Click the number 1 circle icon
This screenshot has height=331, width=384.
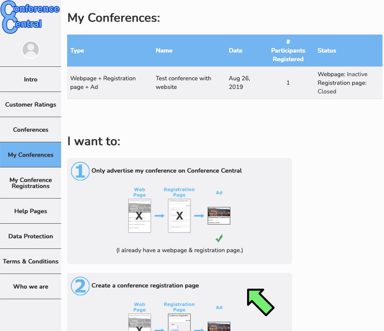[80, 171]
